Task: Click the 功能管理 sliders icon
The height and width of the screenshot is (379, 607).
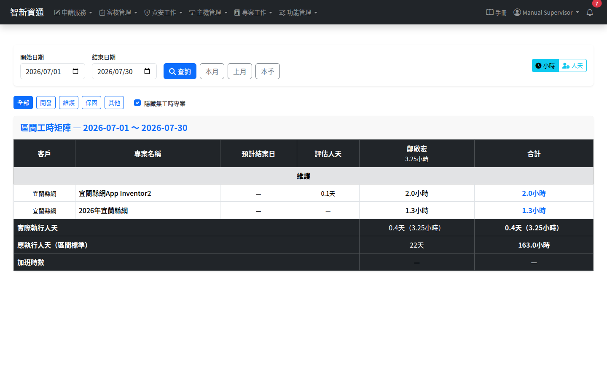Action: tap(282, 13)
